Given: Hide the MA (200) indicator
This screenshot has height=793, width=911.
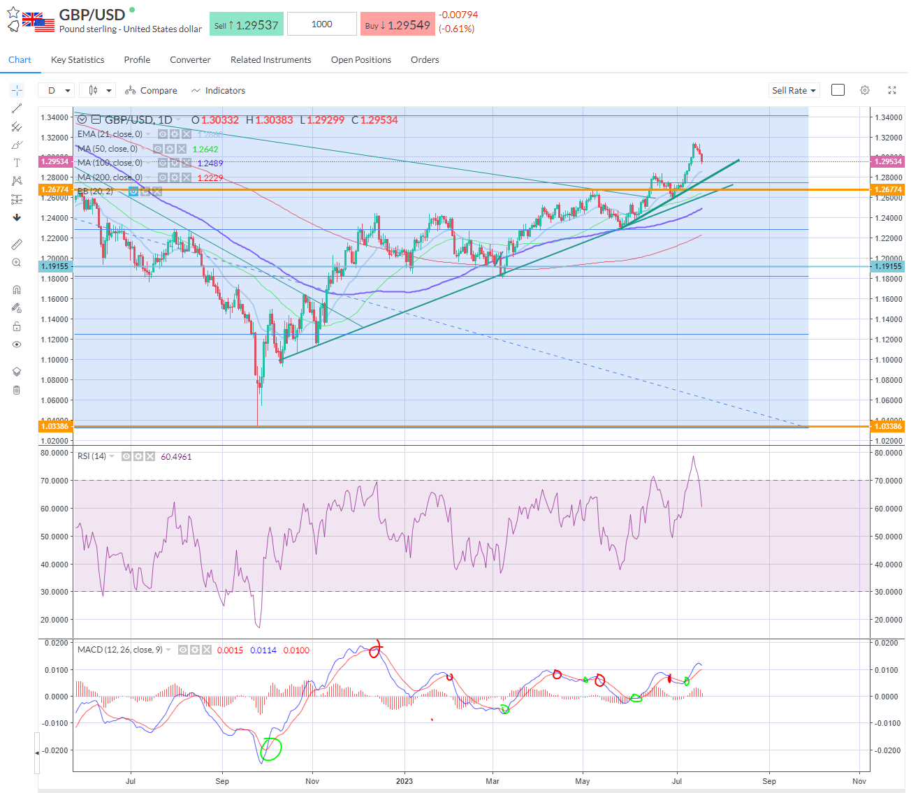Looking at the screenshot, I should tap(163, 177).
